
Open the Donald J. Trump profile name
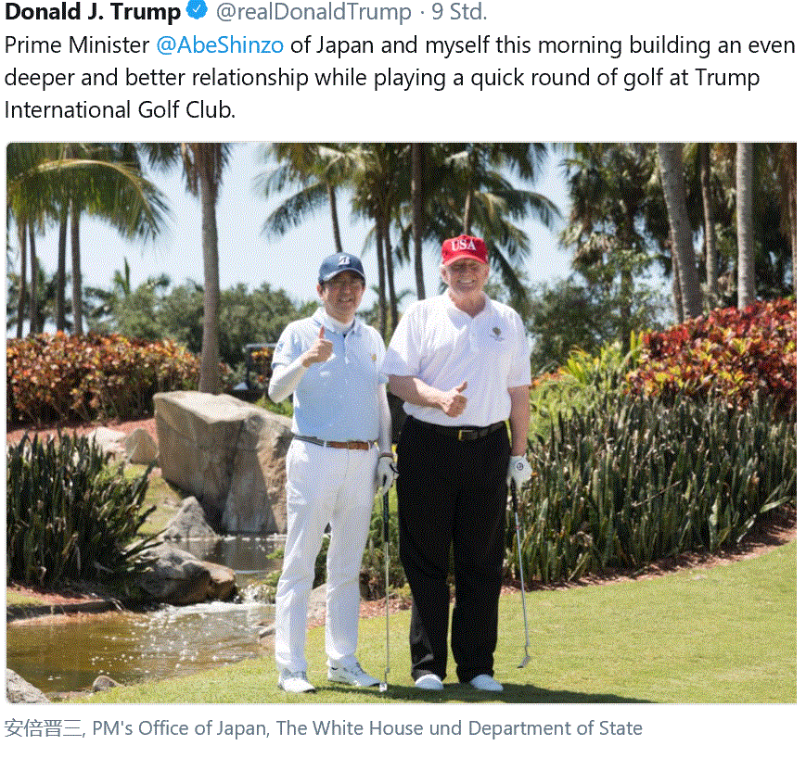coord(93,12)
